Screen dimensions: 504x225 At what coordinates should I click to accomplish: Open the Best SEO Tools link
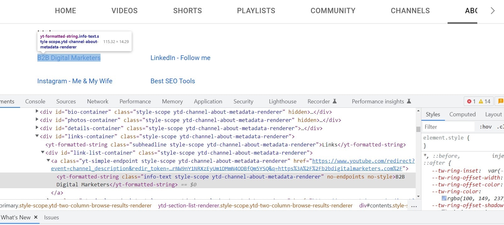click(173, 81)
